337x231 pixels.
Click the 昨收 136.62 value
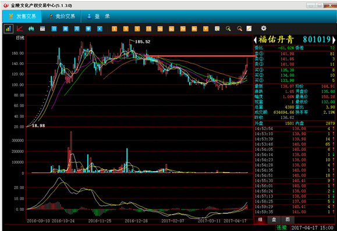coord(288,117)
